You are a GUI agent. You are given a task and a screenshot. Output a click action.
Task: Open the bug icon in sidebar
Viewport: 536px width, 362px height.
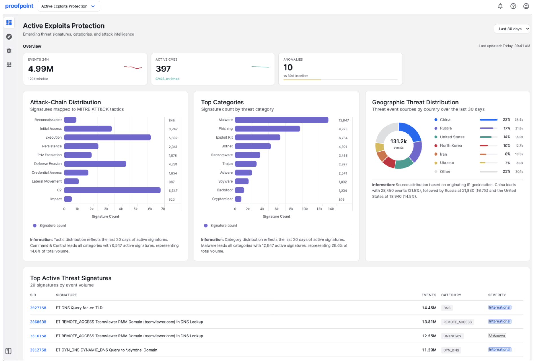click(9, 51)
